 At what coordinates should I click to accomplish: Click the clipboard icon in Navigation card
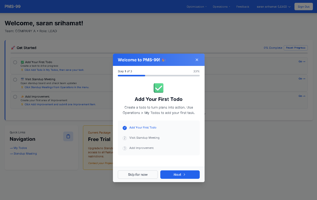click(68, 136)
